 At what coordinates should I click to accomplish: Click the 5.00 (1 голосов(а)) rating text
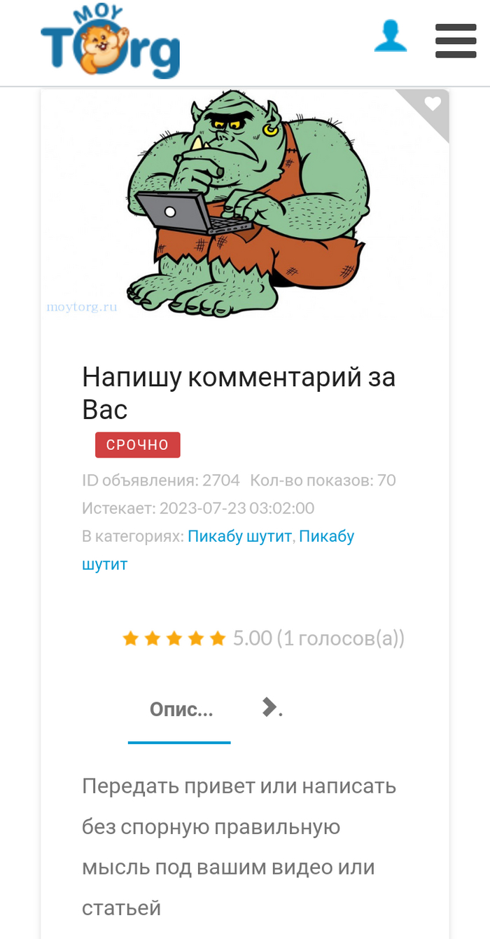tap(318, 638)
